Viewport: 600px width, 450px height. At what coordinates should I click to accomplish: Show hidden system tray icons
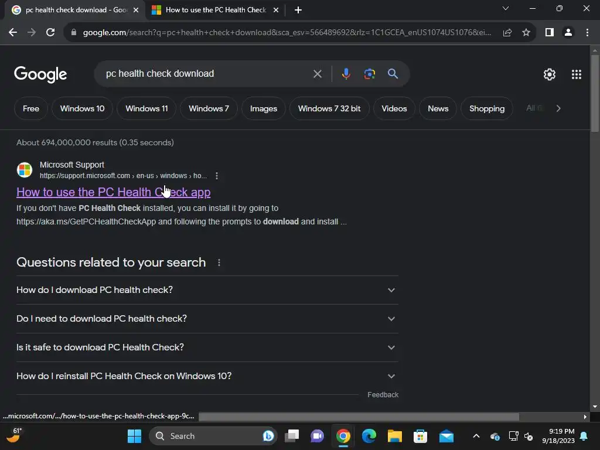[476, 436]
